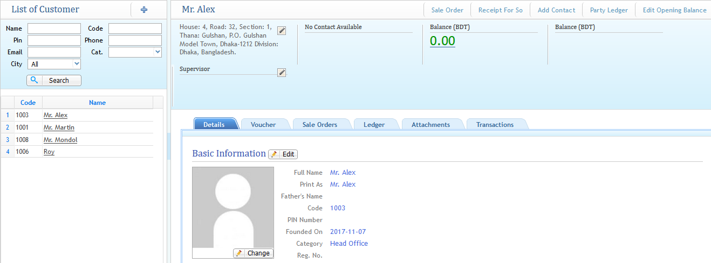Go to the Attachments tab

(x=430, y=125)
